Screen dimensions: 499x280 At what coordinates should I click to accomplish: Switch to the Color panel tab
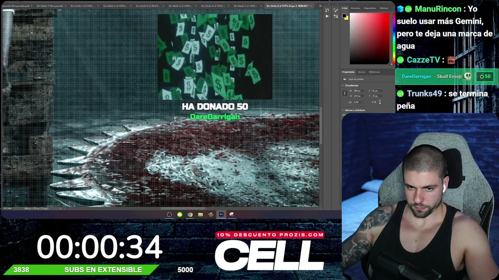click(345, 8)
